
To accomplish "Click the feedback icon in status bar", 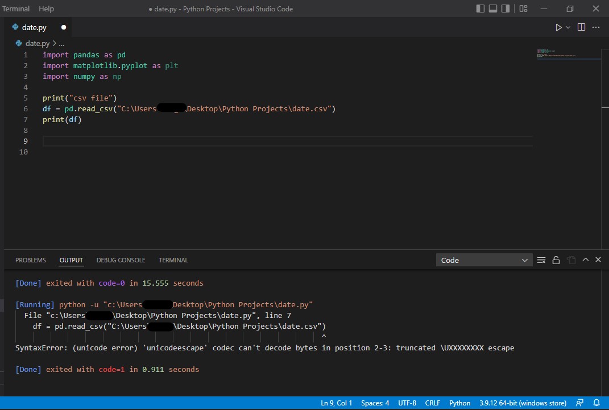I will [x=579, y=403].
